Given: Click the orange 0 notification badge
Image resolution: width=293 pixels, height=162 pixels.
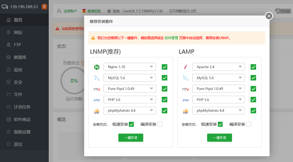Looking at the screenshot, I should click(44, 7).
